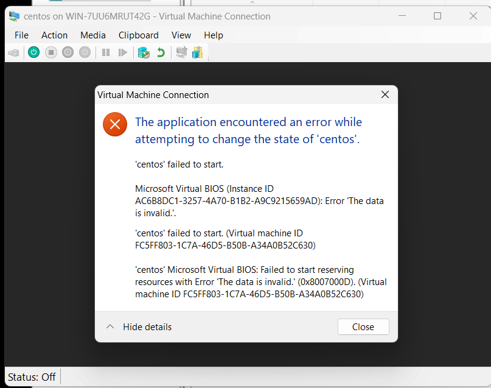Minimize the Virtual Machine Connection window

[402, 16]
